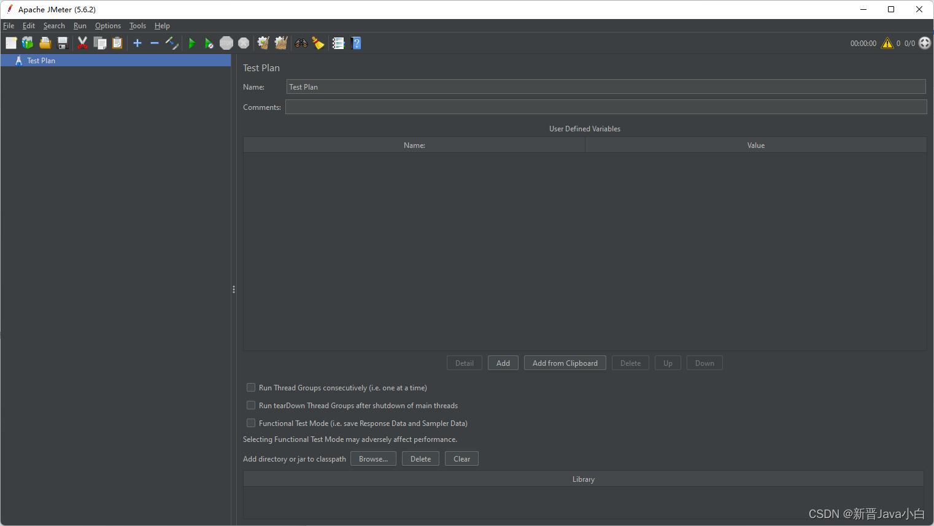Open Help with question mark icon
The width and height of the screenshot is (934, 526).
click(356, 43)
